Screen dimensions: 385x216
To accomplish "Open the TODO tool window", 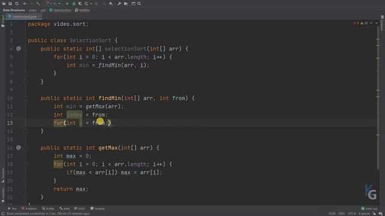I will [79, 209].
